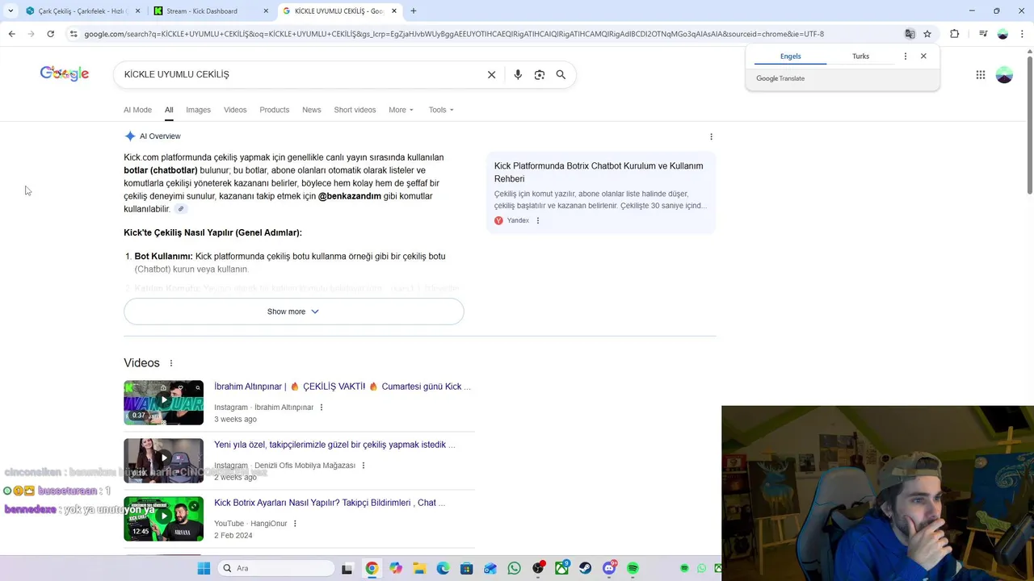The height and width of the screenshot is (581, 1034).
Task: Open Kick Platformunda Botrix Chatbot guide link
Action: pos(599,172)
